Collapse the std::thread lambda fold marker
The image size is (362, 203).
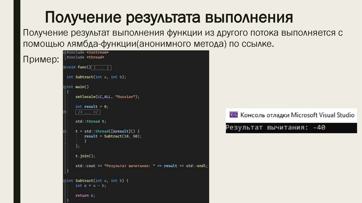[65, 131]
